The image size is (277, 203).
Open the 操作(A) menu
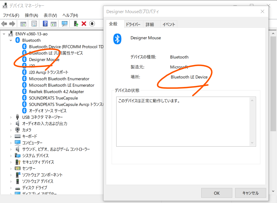click(31, 15)
